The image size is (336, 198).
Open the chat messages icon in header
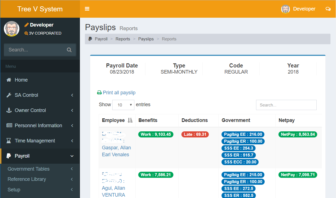point(328,9)
